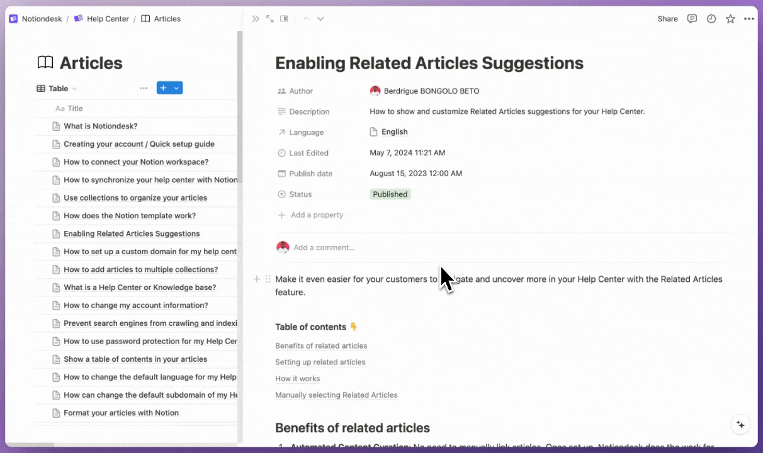Open the comments panel icon
This screenshot has width=763, height=453.
tap(692, 19)
